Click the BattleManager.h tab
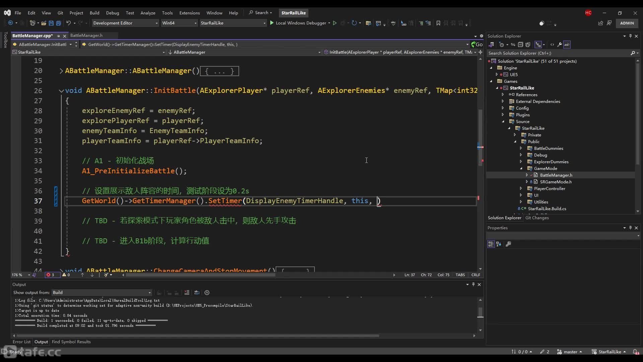The width and height of the screenshot is (643, 362). pos(86,35)
